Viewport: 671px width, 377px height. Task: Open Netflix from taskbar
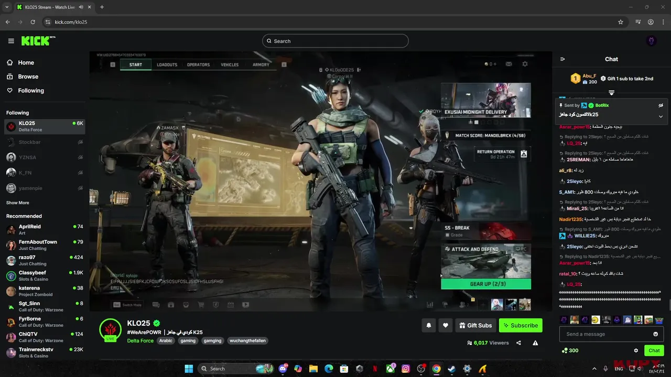pyautogui.click(x=375, y=369)
